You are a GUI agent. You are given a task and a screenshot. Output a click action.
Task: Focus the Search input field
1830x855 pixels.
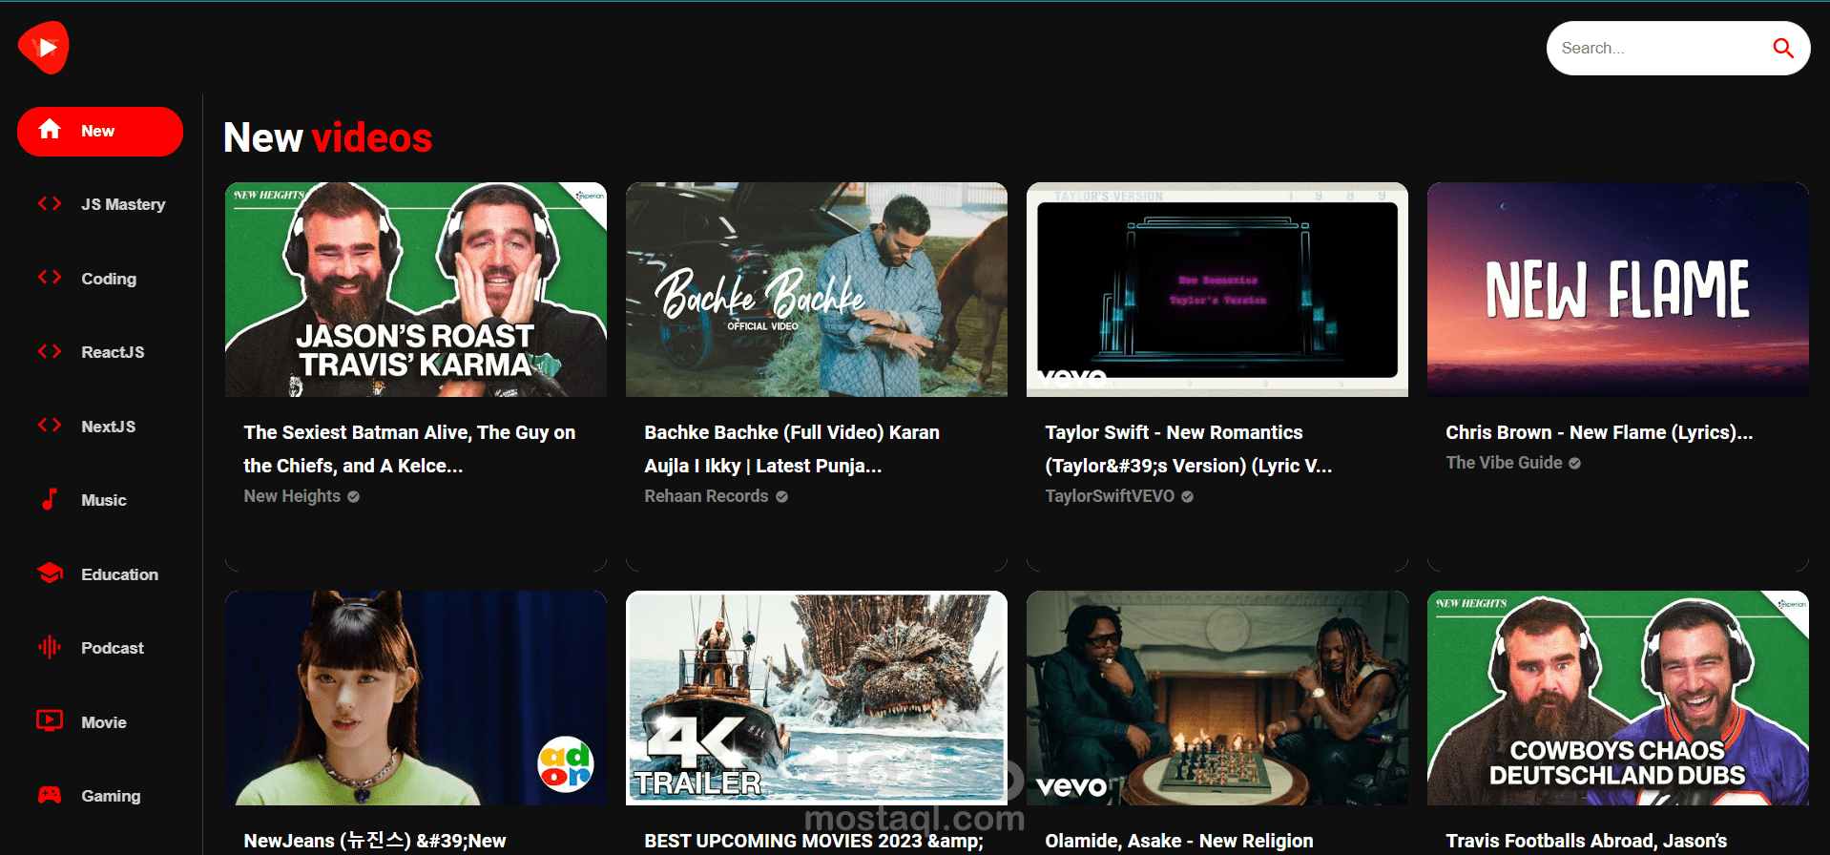point(1660,48)
